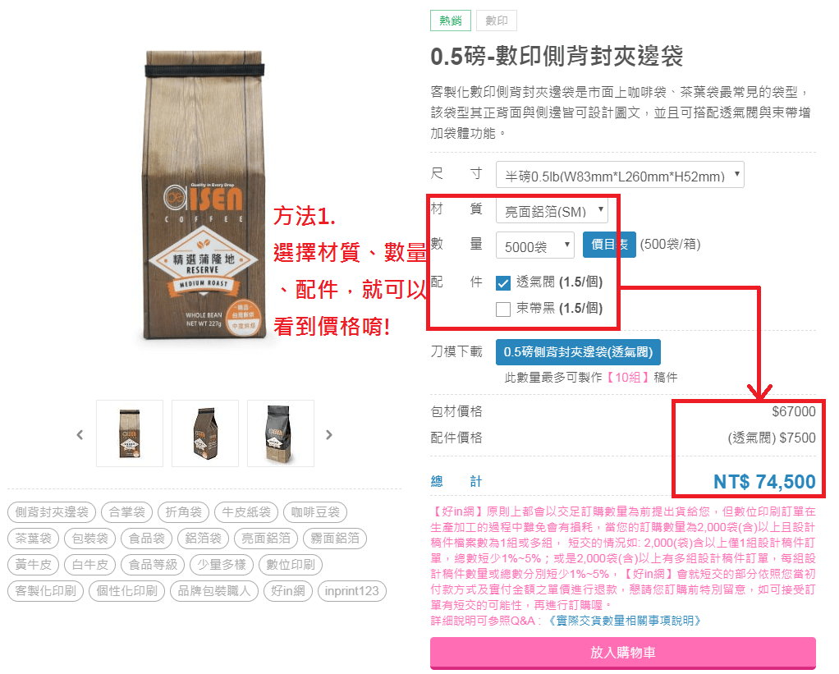Click the 亮面鋁箔 tag
This screenshot has width=839, height=674.
click(x=266, y=538)
